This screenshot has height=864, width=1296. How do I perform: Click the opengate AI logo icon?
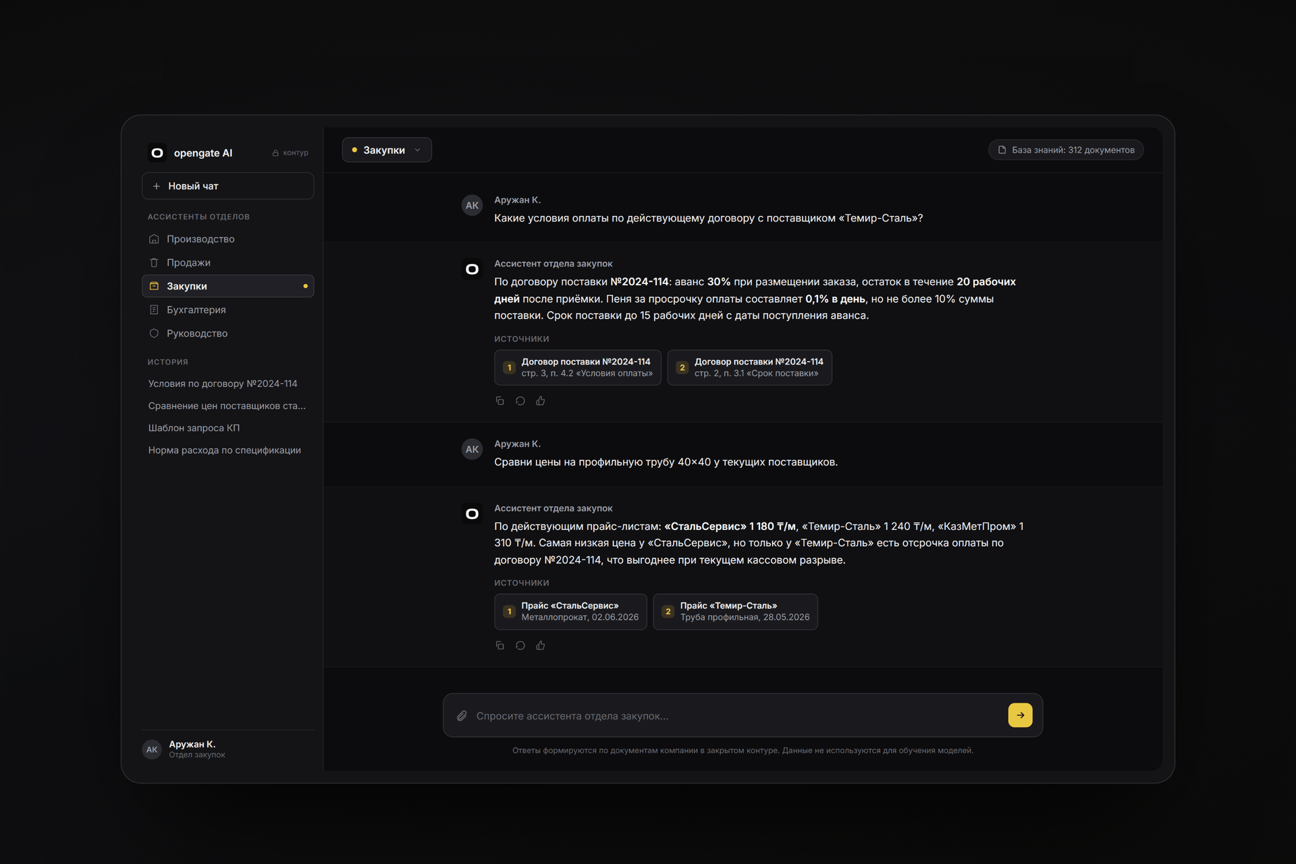[157, 153]
